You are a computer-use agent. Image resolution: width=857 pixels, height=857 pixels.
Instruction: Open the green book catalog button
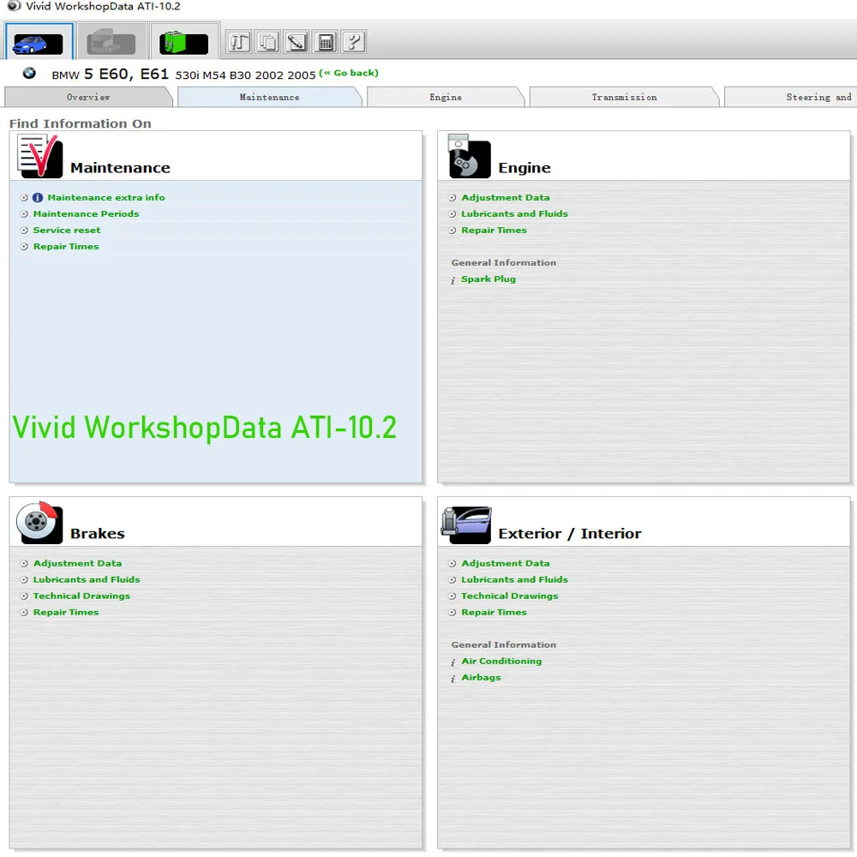184,41
